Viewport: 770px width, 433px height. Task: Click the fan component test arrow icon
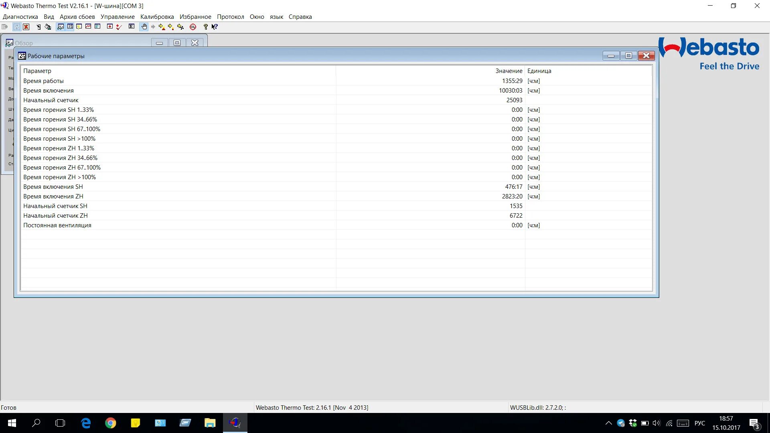pos(180,27)
